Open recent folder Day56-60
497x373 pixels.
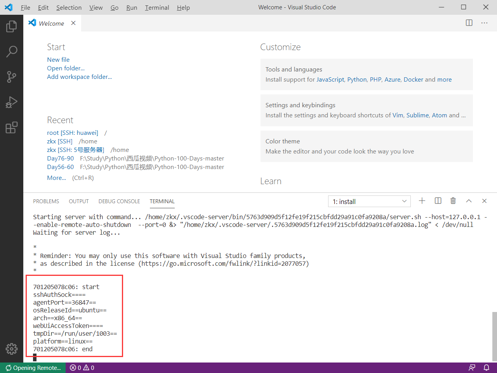60,167
